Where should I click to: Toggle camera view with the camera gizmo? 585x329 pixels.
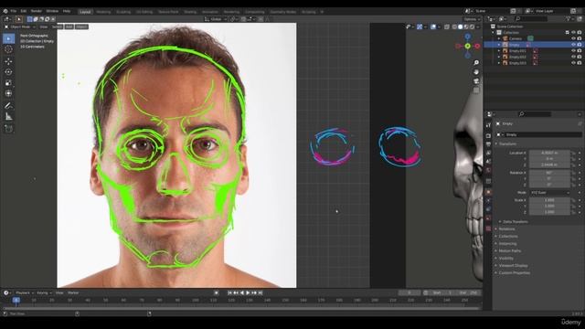tap(476, 81)
